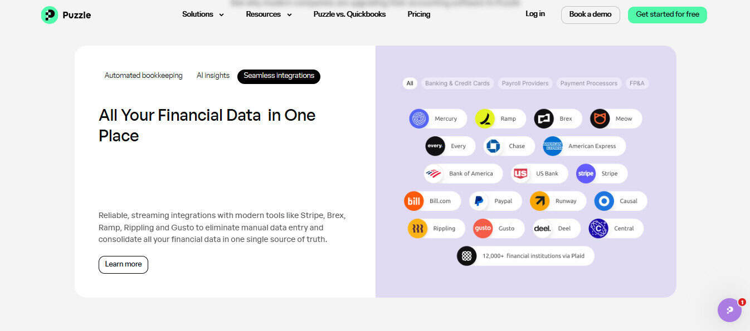The image size is (750, 331).
Task: Click the Book a demo button
Action: [590, 14]
